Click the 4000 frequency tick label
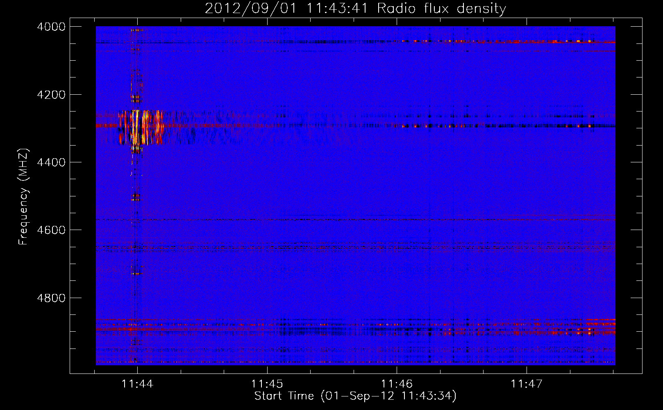Image resolution: width=663 pixels, height=410 pixels. click(x=51, y=27)
